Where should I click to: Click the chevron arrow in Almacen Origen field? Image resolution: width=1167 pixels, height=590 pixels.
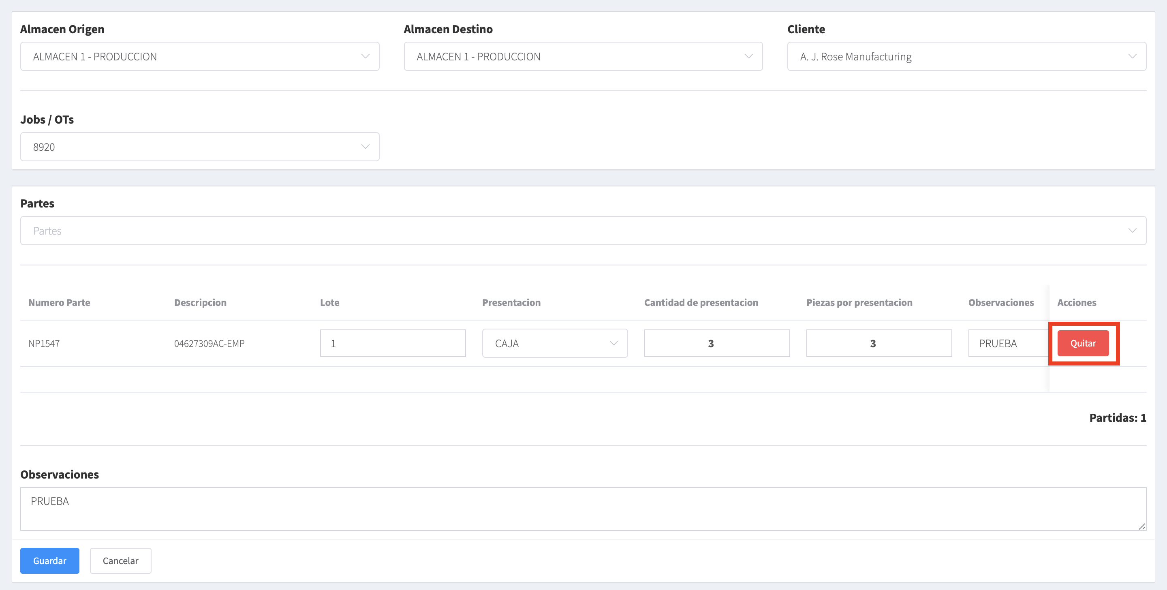point(365,57)
